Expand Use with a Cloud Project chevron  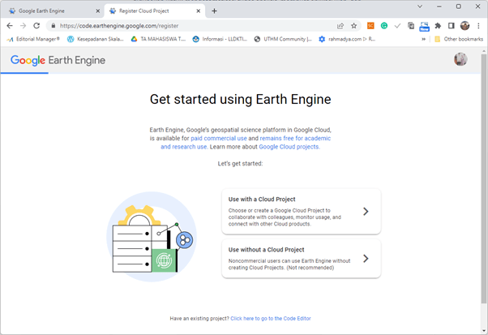coord(366,211)
